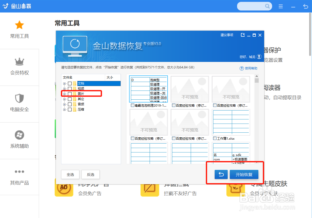The height and width of the screenshot is (218, 312).
Task: Expand the 压缩 folder tree node
Action: (x=64, y=109)
